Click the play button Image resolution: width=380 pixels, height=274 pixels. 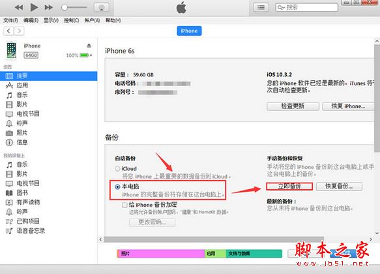click(x=34, y=8)
